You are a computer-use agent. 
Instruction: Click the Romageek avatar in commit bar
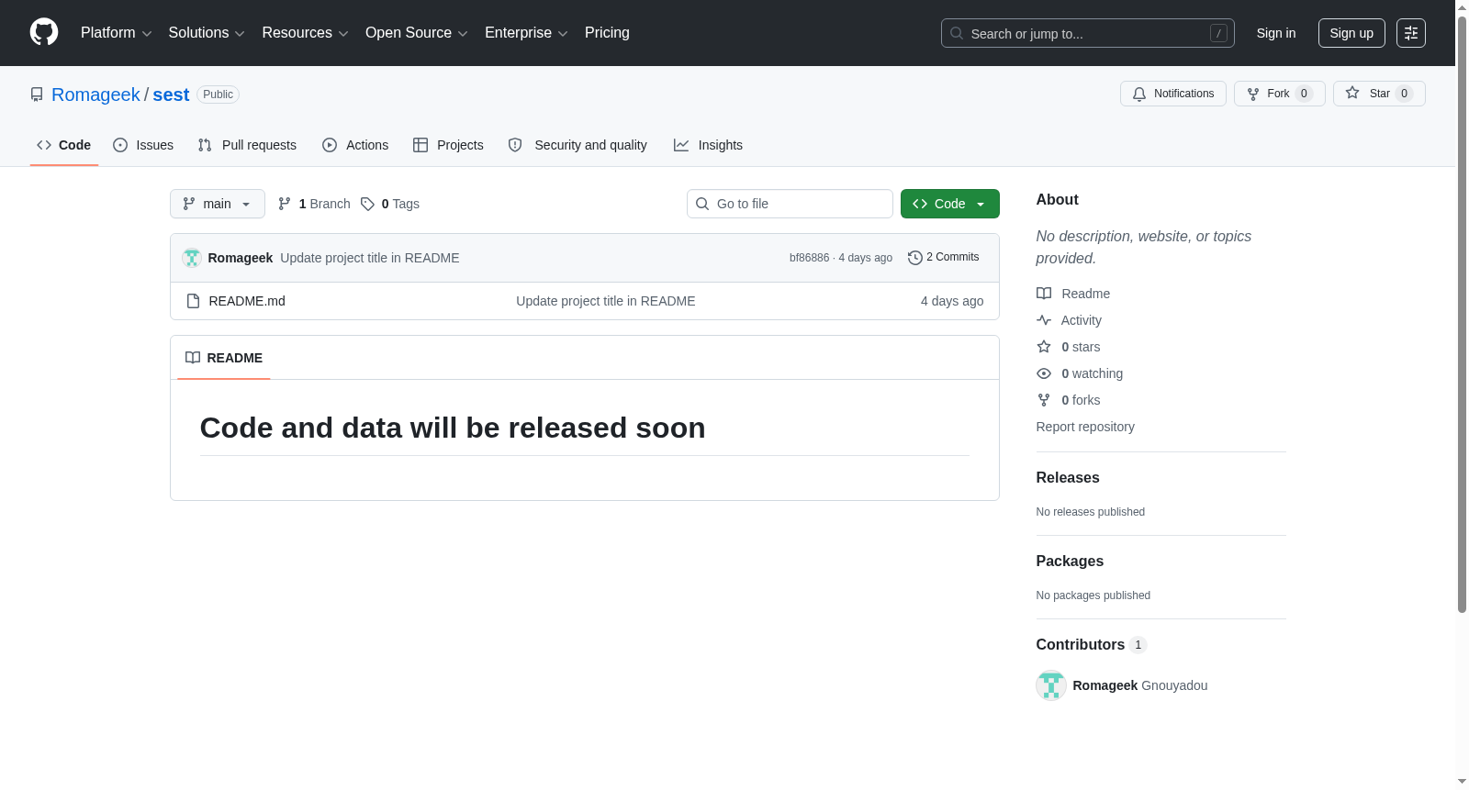tap(192, 258)
